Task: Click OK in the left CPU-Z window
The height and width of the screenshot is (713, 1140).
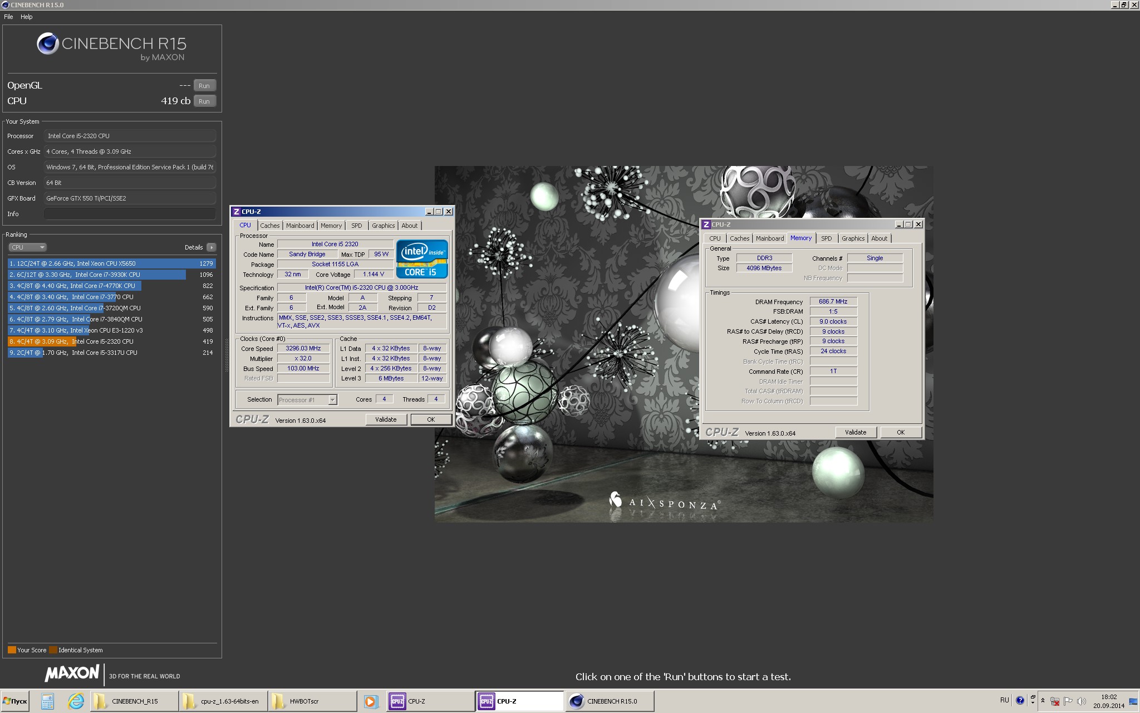Action: pyautogui.click(x=431, y=419)
